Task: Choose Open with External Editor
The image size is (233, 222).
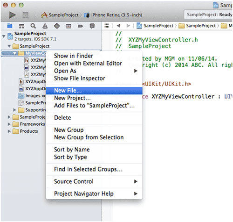Action: pos(94,64)
